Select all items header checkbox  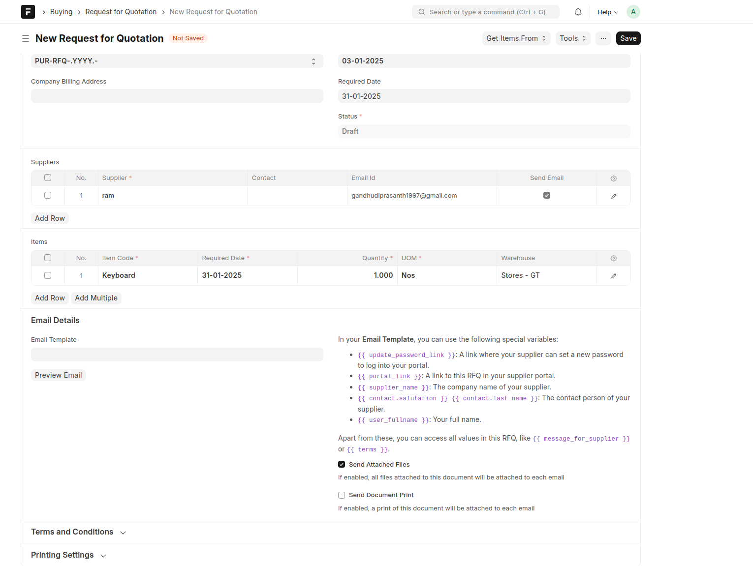[x=48, y=258]
